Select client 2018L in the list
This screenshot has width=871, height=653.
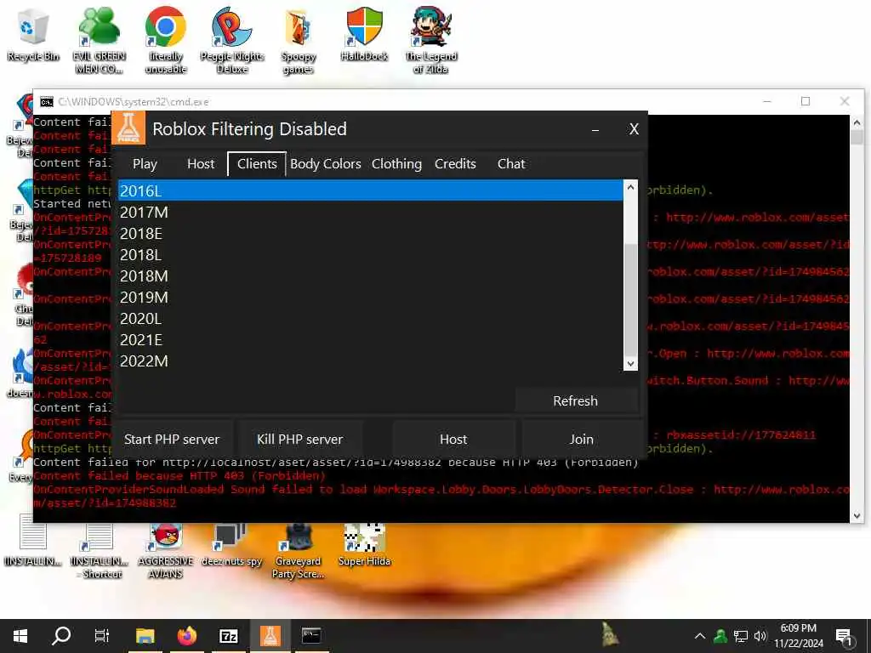coord(370,254)
